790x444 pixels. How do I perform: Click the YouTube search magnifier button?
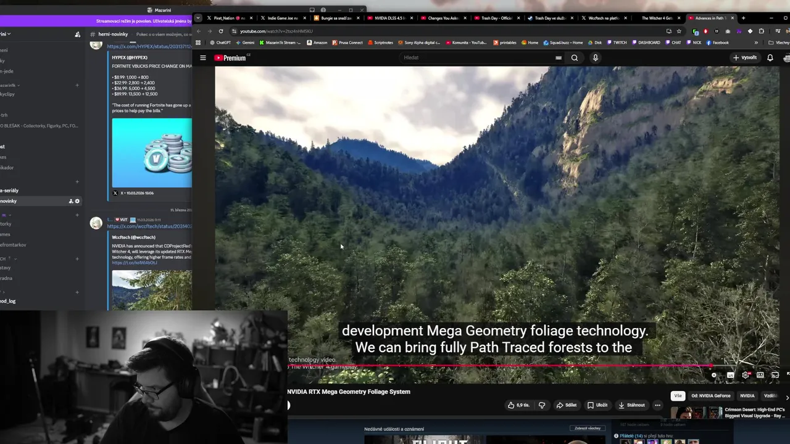coord(575,57)
